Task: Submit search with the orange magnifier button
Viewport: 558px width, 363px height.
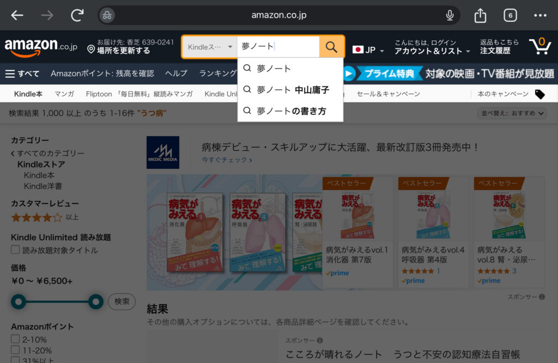Action: [331, 47]
